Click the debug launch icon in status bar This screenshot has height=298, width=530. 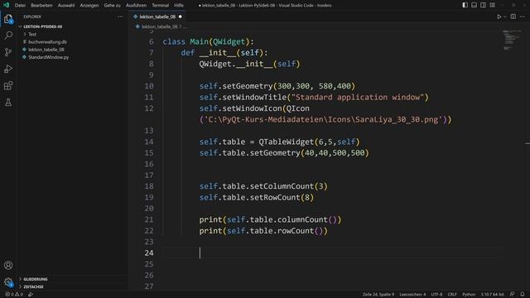(31, 295)
